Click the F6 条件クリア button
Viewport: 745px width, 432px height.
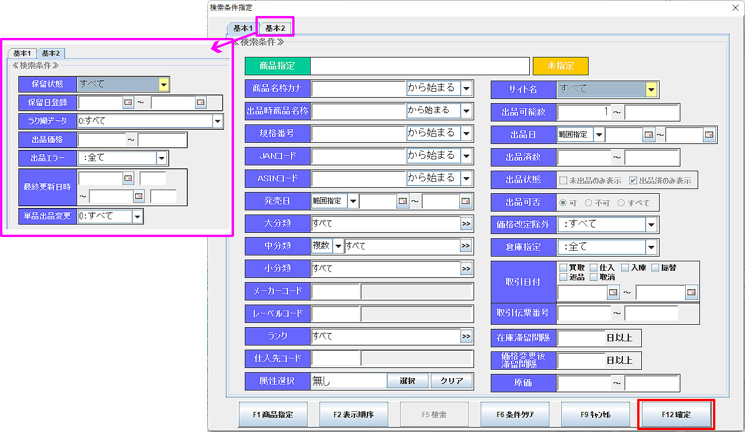[514, 415]
